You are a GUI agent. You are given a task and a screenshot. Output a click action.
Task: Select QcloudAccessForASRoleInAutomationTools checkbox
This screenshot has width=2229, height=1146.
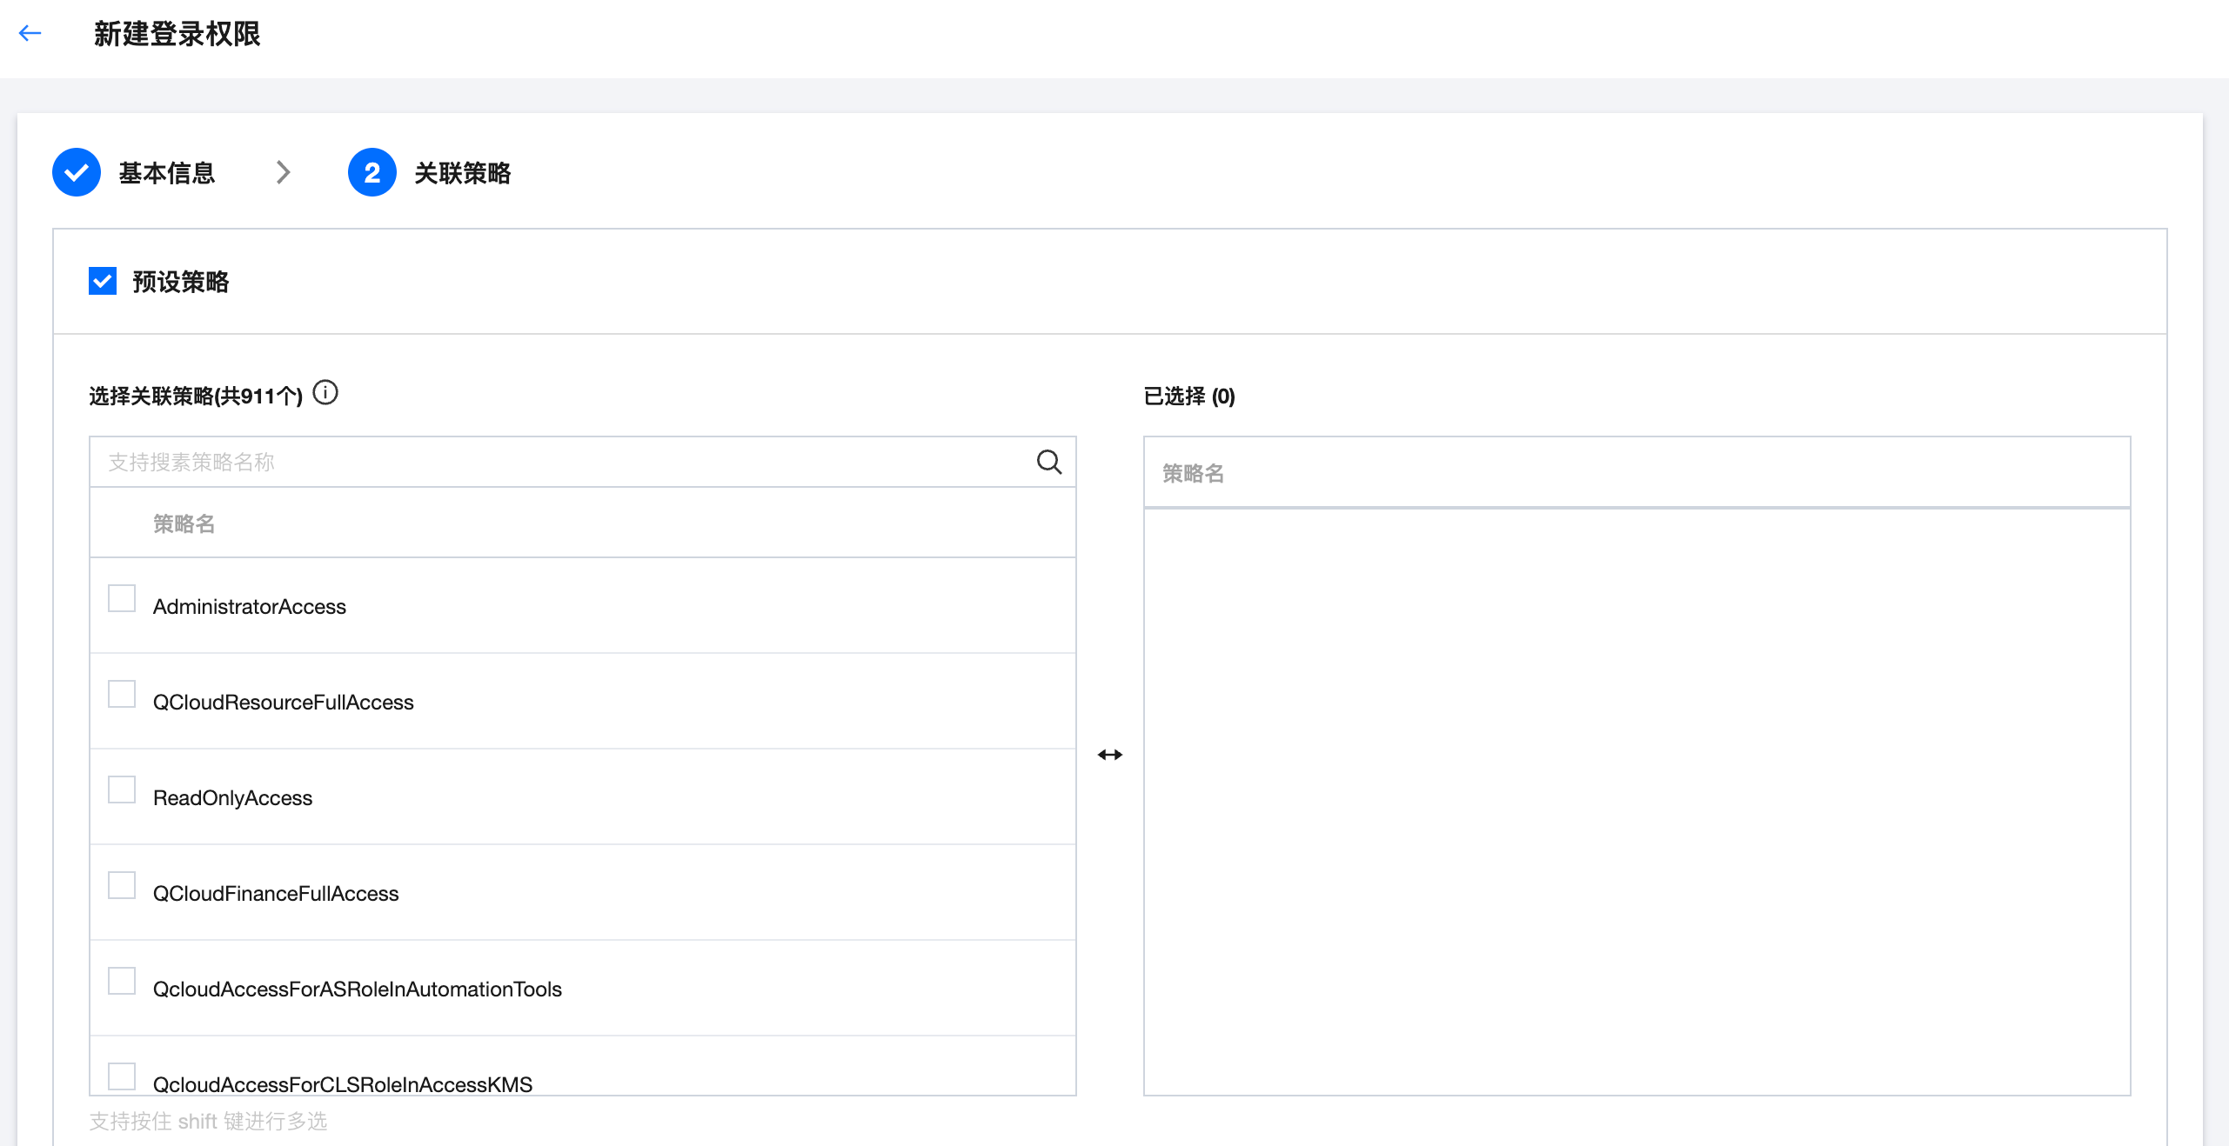coord(122,981)
